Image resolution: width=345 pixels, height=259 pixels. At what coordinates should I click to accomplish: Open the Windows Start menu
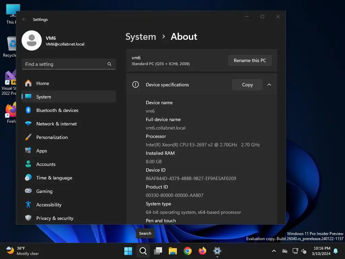128,251
